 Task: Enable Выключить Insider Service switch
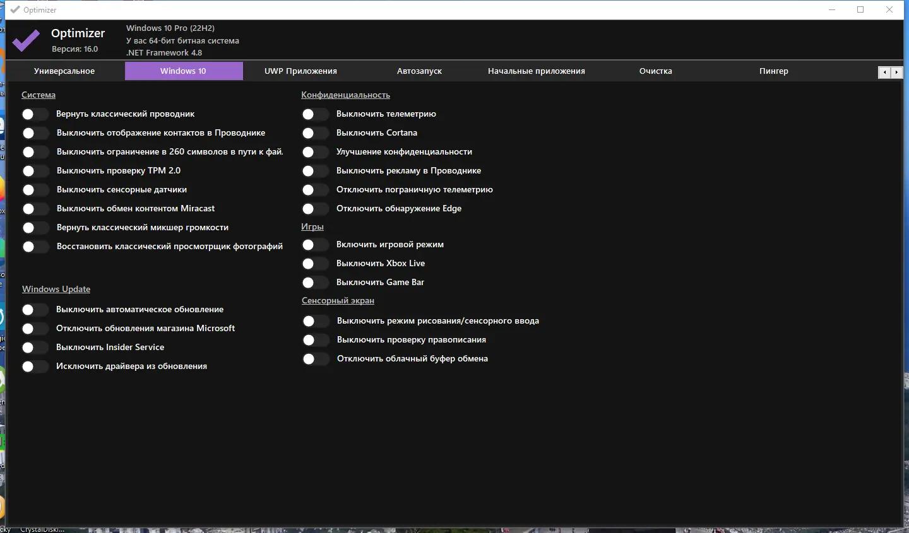pyautogui.click(x=35, y=348)
